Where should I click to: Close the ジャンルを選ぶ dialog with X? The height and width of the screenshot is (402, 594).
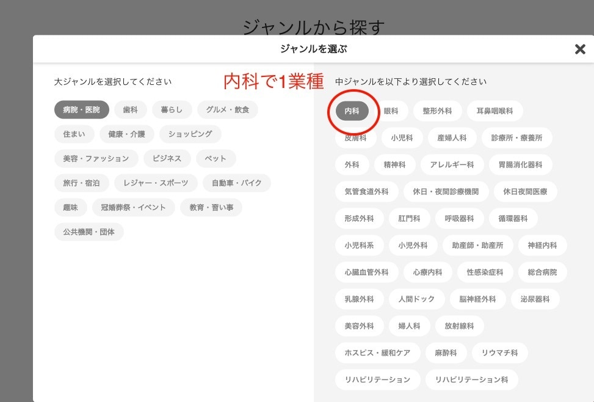[580, 49]
